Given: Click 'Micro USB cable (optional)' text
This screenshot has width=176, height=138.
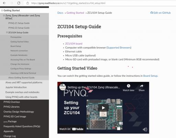Looking at the screenshot, I should (x=80, y=55).
